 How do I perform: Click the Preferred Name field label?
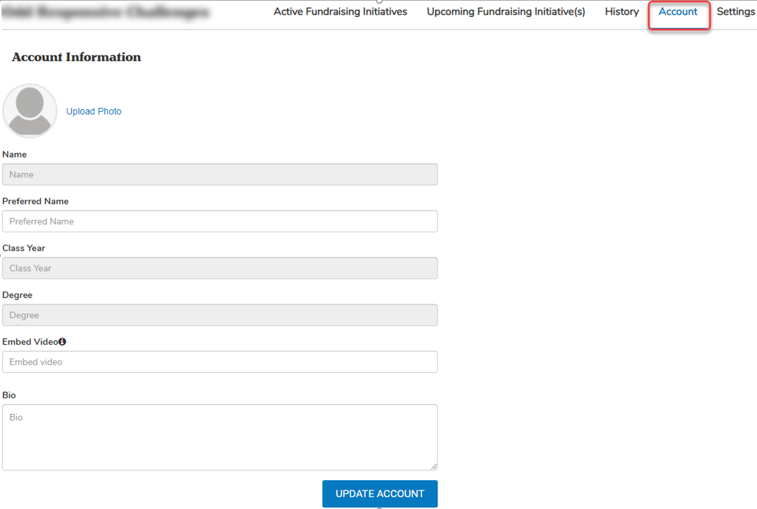(36, 201)
